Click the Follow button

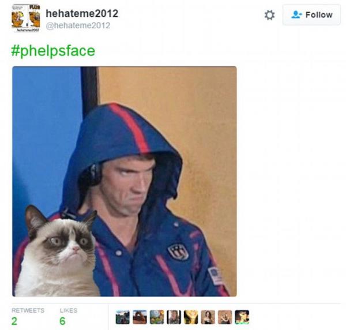(x=311, y=15)
